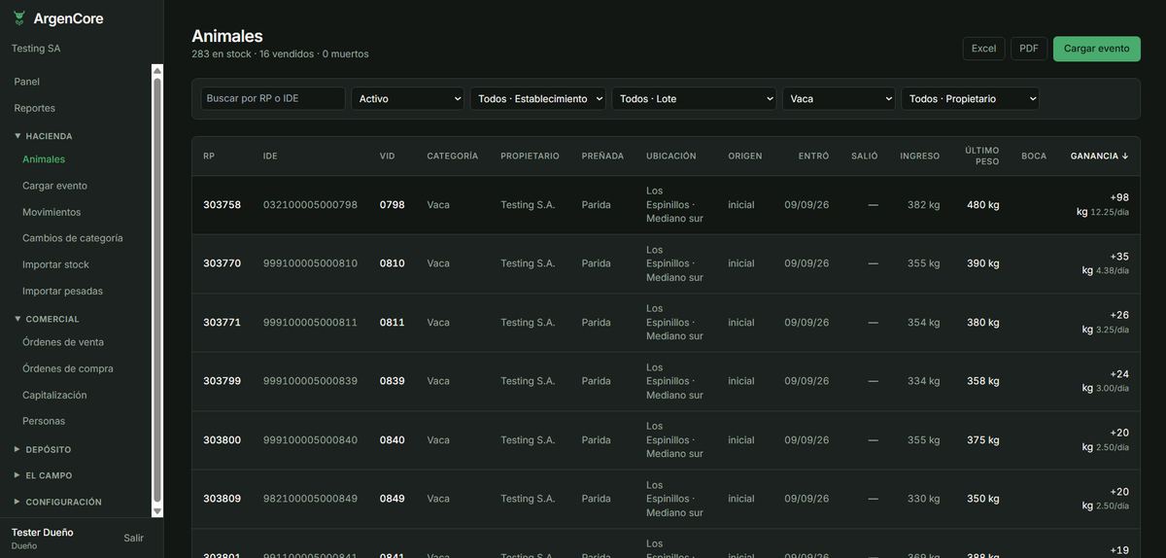Expand the DEPÓSITO sidebar section
Viewport: 1166px width, 558px height.
point(43,449)
